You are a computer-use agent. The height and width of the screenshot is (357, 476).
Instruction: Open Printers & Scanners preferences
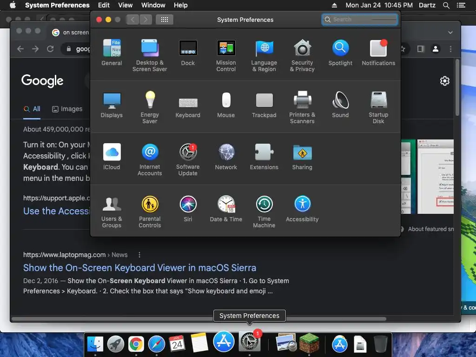[302, 107]
